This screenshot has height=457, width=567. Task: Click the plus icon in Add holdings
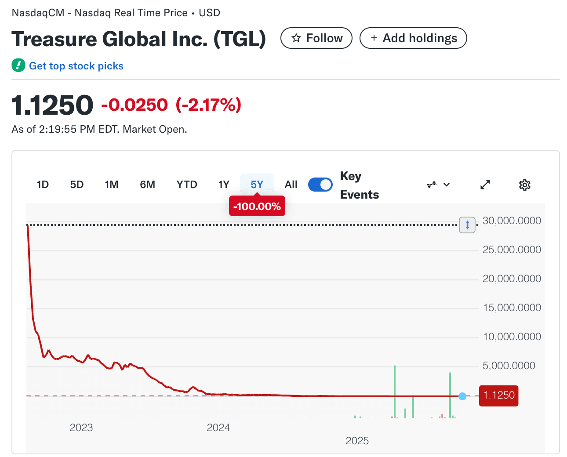374,38
